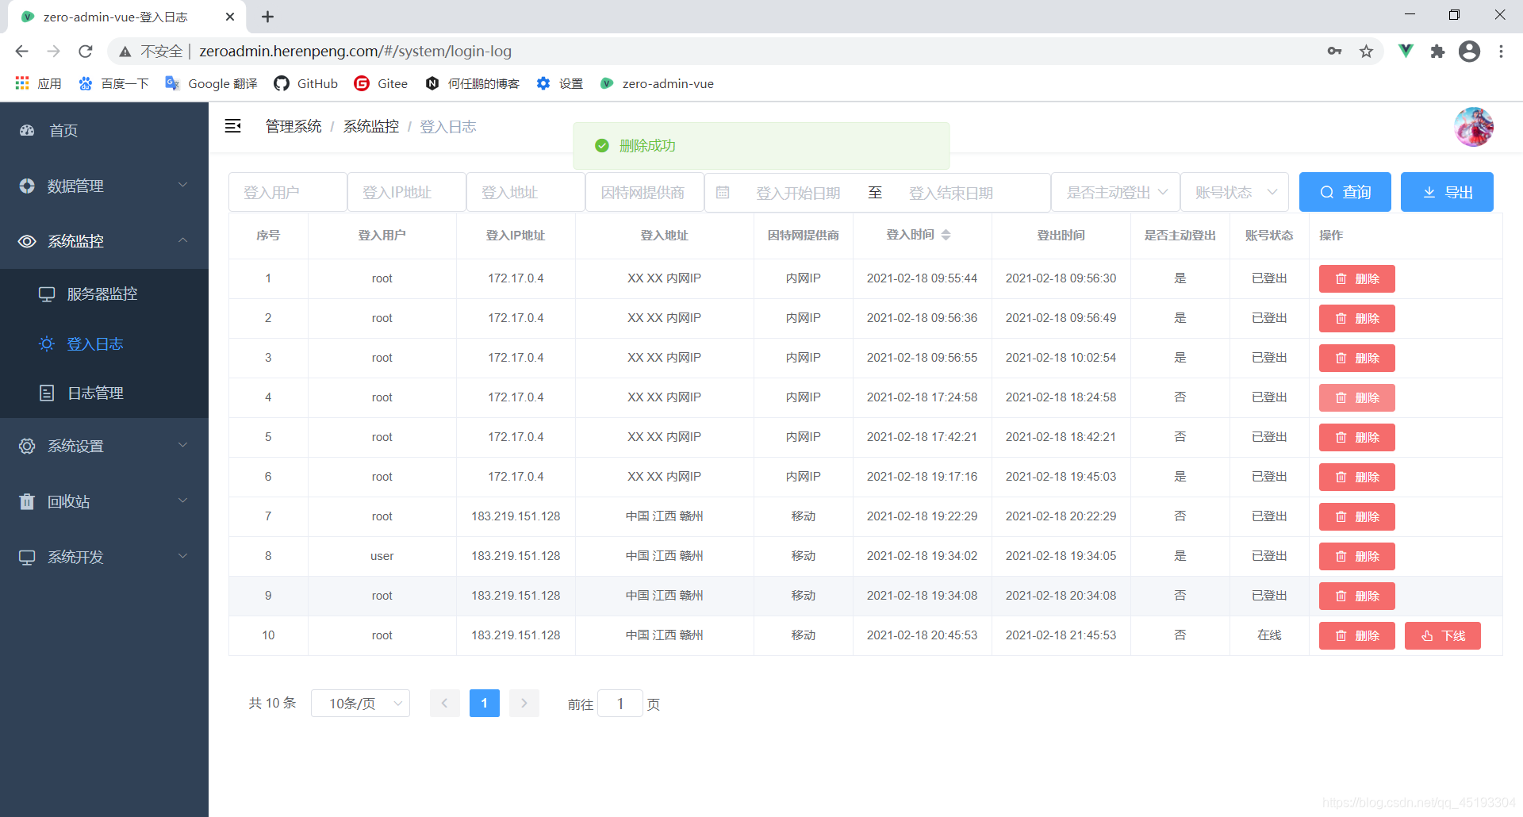Image resolution: width=1523 pixels, height=817 pixels.
Task: Click the 查询 search button
Action: click(1345, 192)
